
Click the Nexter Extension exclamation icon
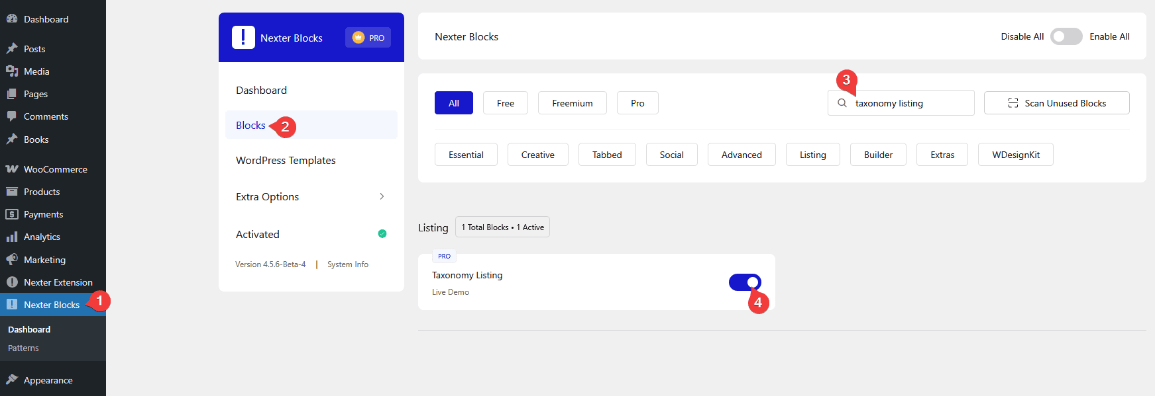[12, 282]
